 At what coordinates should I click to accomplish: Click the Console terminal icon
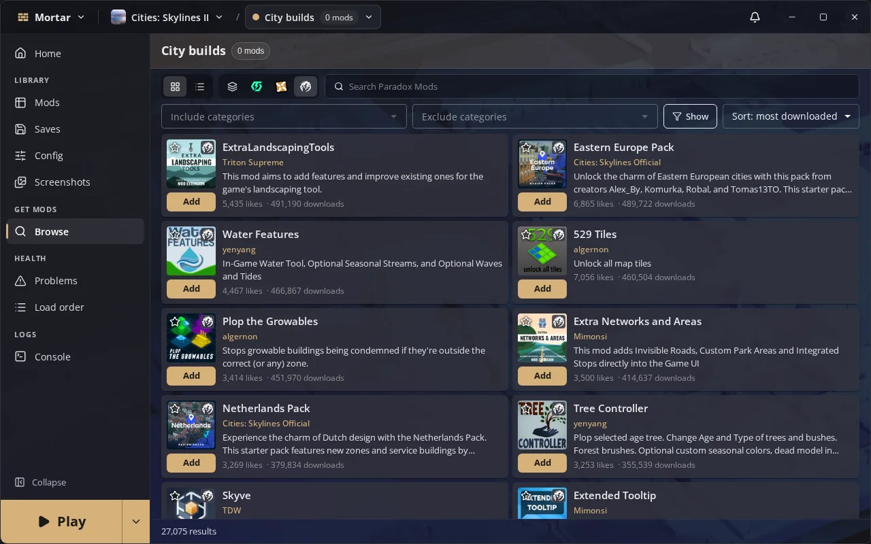coord(20,356)
